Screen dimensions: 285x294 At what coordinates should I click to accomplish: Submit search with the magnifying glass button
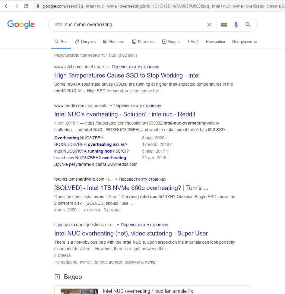coord(248,24)
